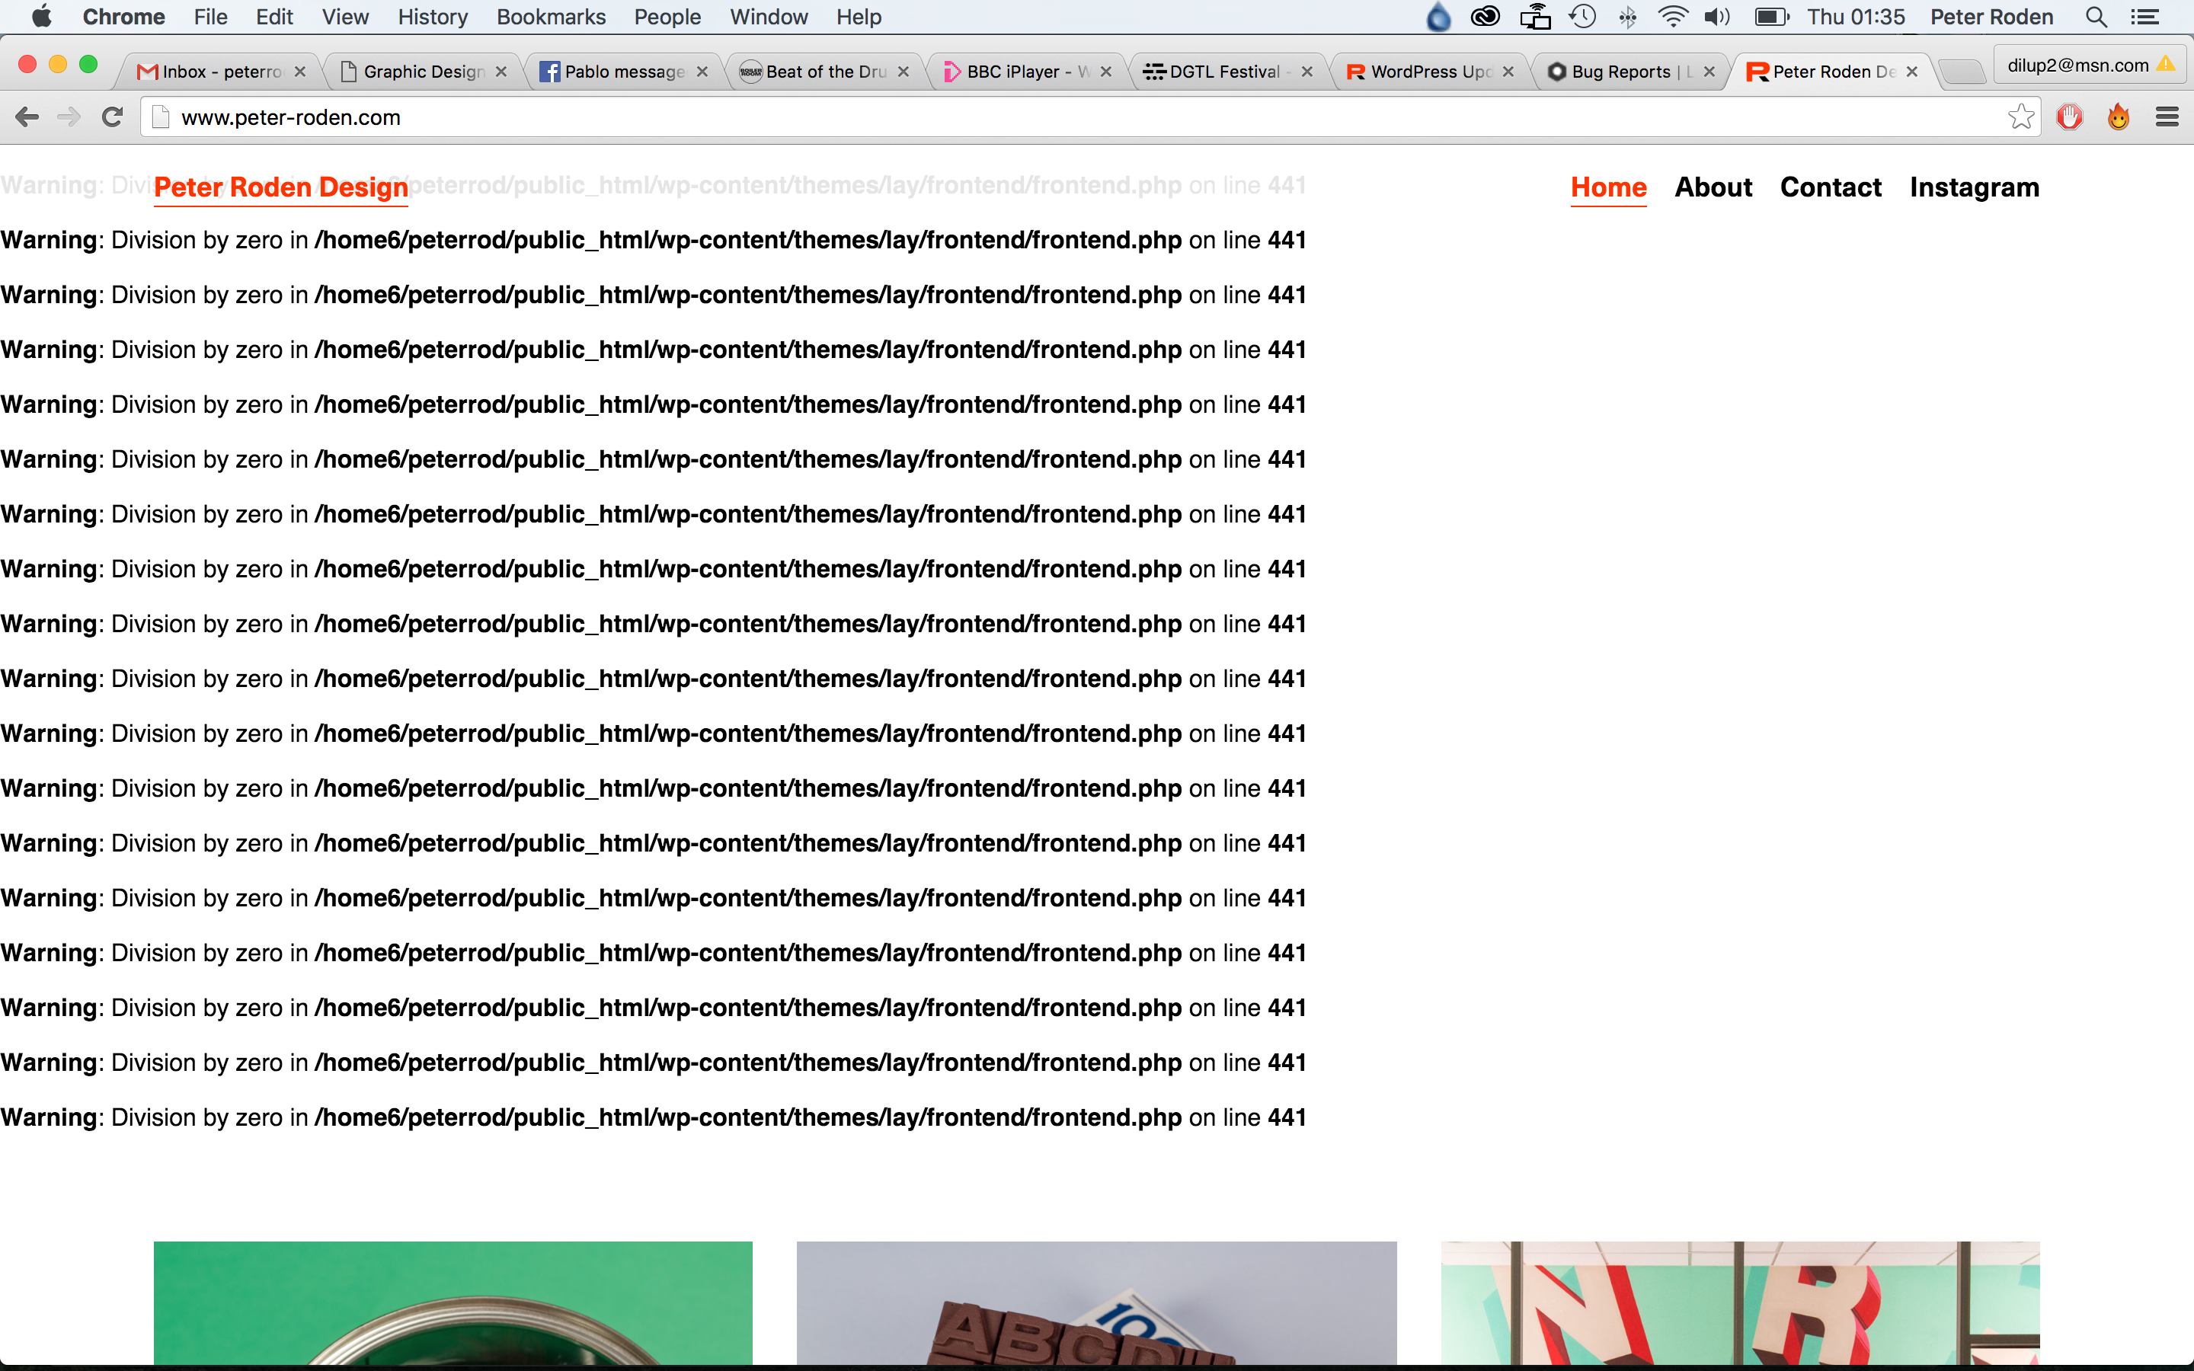This screenshot has width=2194, height=1371.
Task: Open the Time Machine menu
Action: [x=1583, y=16]
